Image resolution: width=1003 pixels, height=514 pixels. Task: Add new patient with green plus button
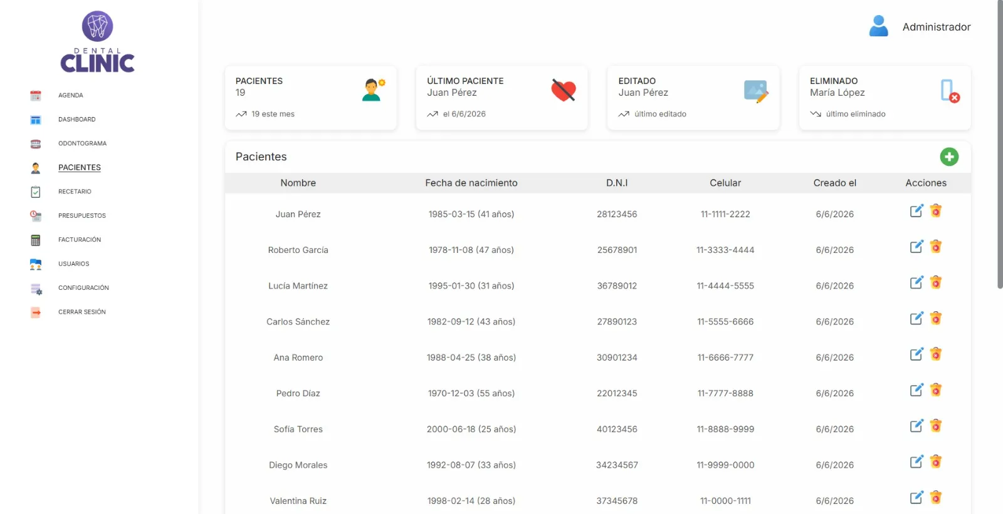tap(949, 157)
